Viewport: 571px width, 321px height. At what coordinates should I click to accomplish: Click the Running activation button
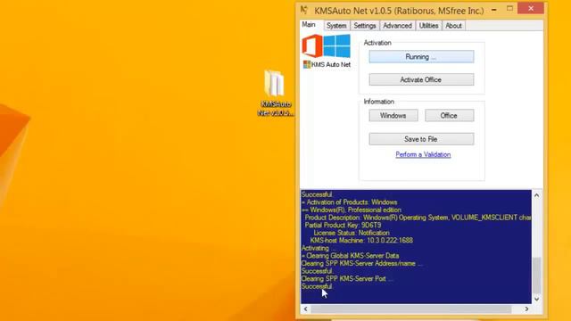pos(421,57)
